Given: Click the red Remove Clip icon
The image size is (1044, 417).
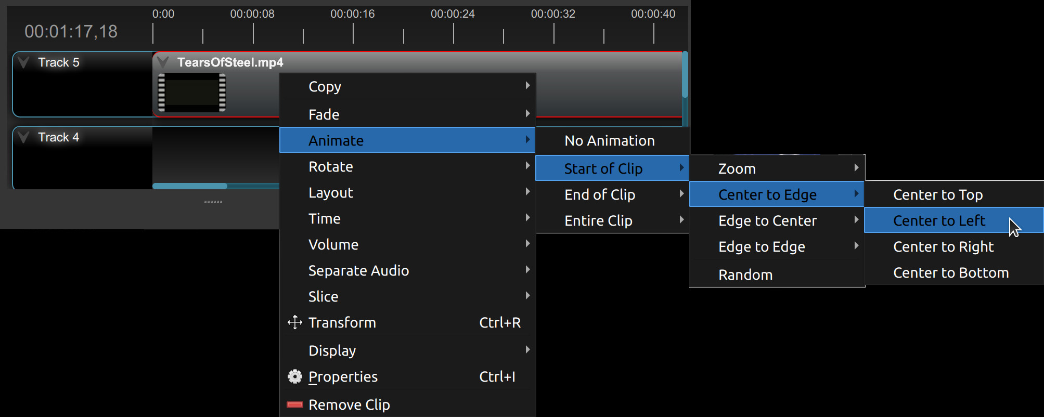Looking at the screenshot, I should point(295,403).
